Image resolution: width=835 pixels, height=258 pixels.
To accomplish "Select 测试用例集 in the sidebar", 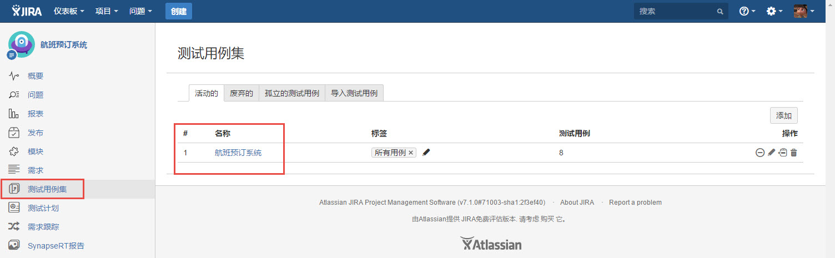I will click(47, 189).
